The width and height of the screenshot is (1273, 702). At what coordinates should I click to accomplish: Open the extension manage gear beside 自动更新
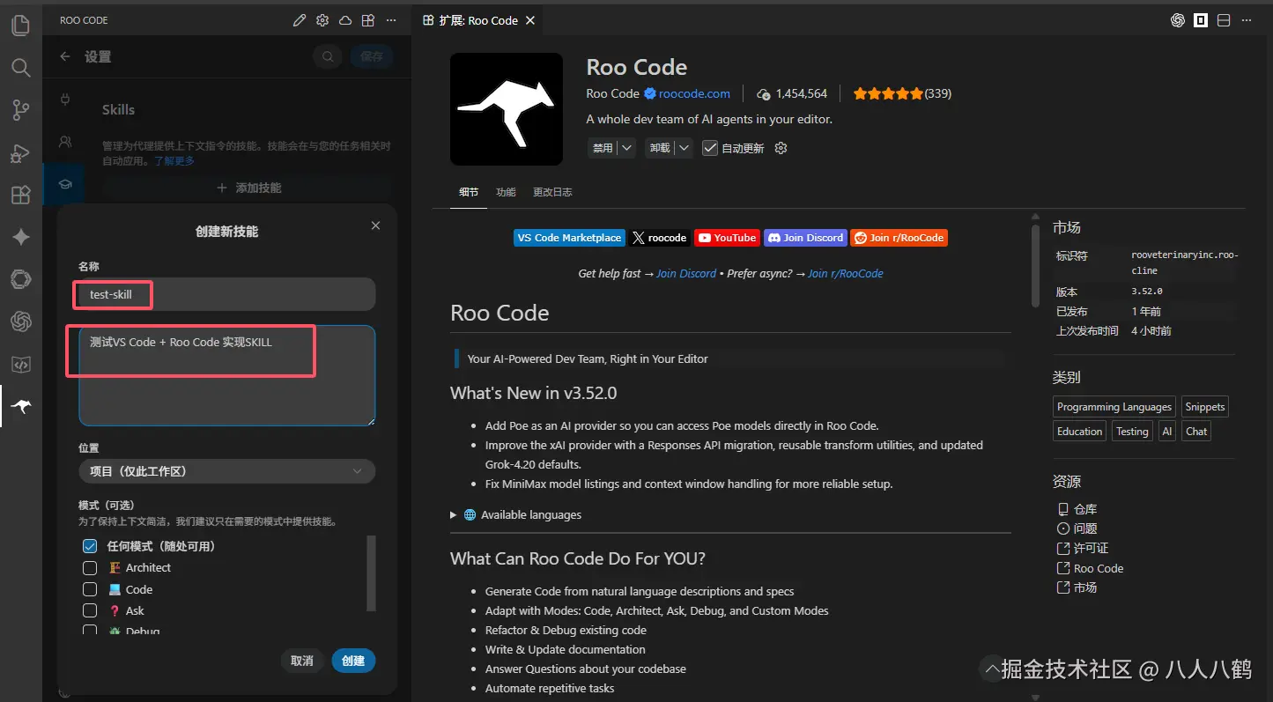(781, 148)
